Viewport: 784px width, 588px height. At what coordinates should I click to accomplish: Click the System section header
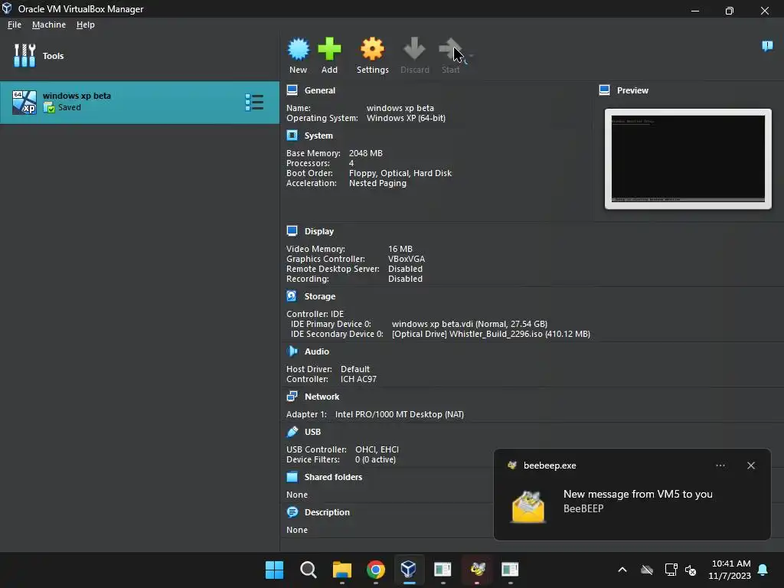point(318,136)
